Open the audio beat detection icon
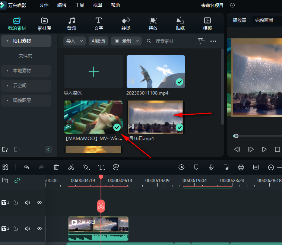Screen dimensions: 282x245 click(x=116, y=167)
